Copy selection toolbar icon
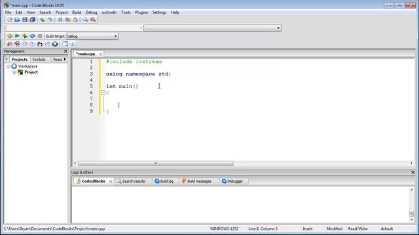Screen dimensions: 419x235 click(x=67, y=20)
